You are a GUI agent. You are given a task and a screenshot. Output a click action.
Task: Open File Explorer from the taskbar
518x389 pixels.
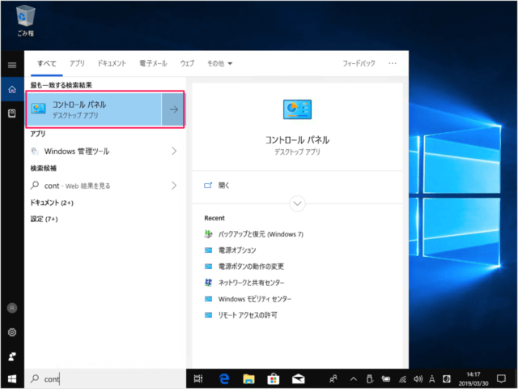pyautogui.click(x=249, y=378)
